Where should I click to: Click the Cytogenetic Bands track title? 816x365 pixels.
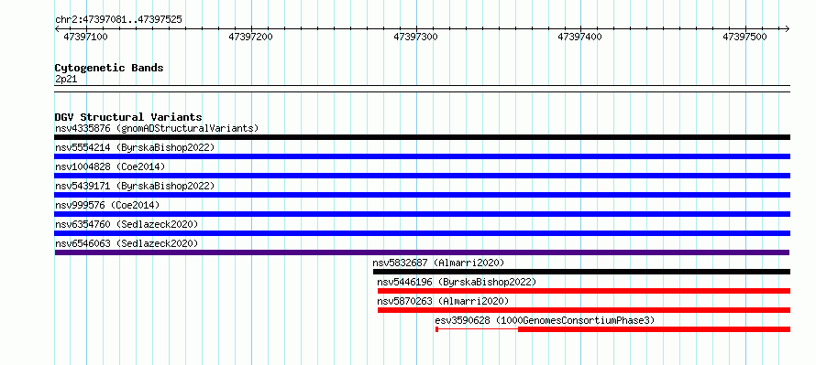coord(109,68)
